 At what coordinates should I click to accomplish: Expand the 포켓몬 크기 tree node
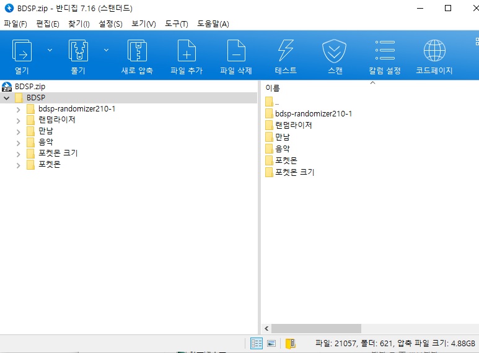click(x=19, y=154)
